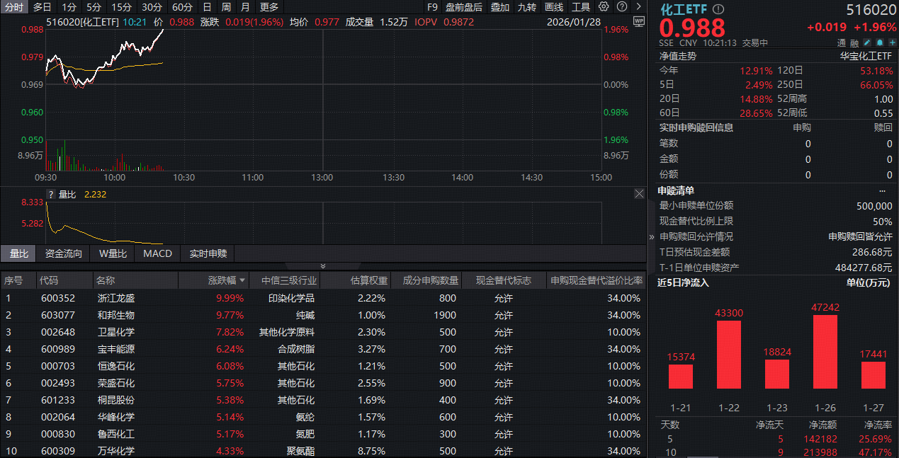Toggle 叠加 overlay comparison mode
The width and height of the screenshot is (899, 458).
point(499,7)
